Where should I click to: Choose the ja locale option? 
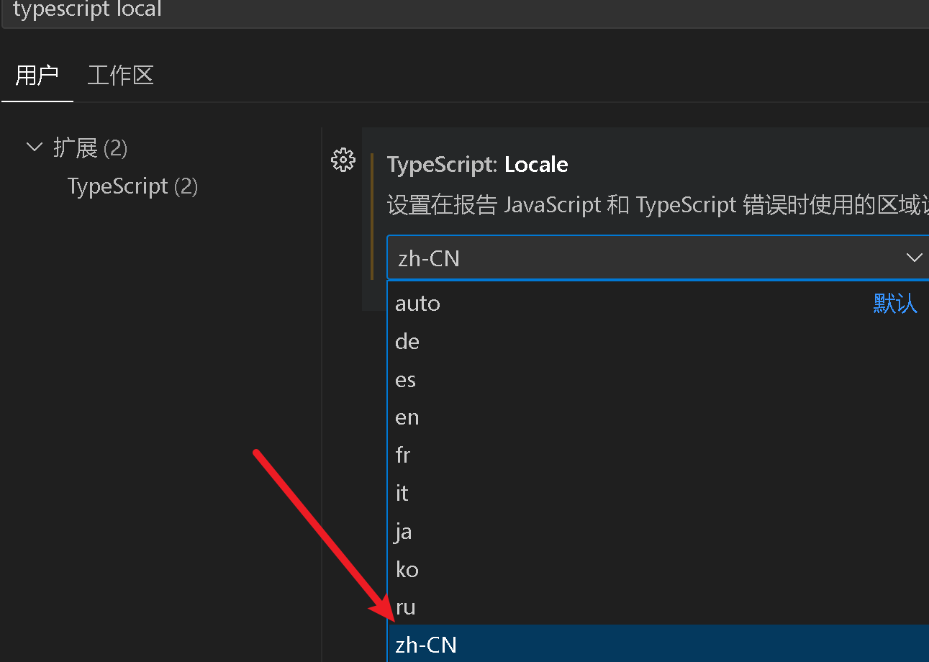click(x=658, y=532)
